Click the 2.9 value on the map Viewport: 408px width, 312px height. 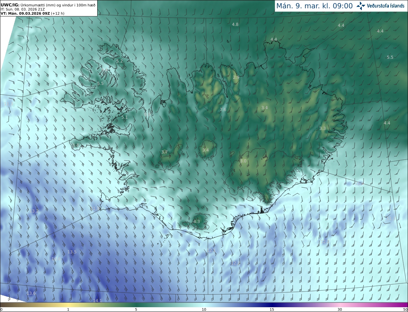[236, 78]
